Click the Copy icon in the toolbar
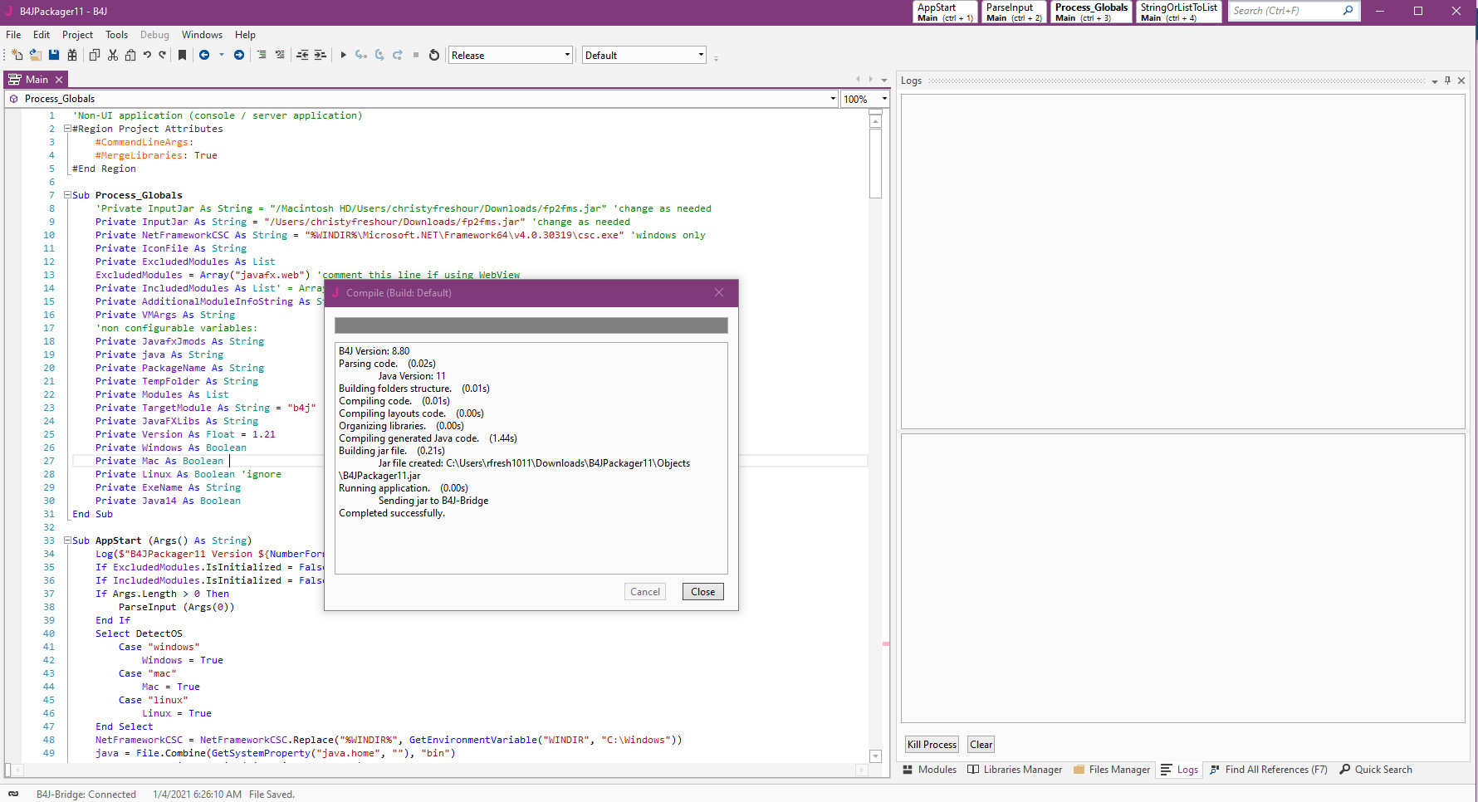 tap(94, 55)
